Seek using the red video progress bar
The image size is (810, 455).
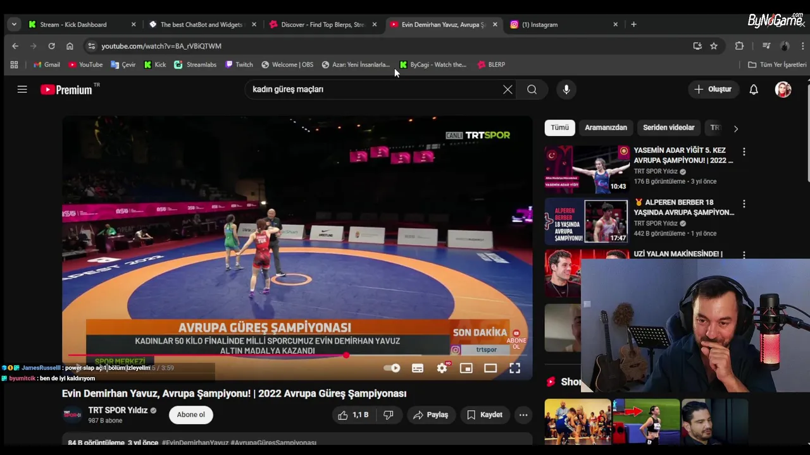(297, 355)
